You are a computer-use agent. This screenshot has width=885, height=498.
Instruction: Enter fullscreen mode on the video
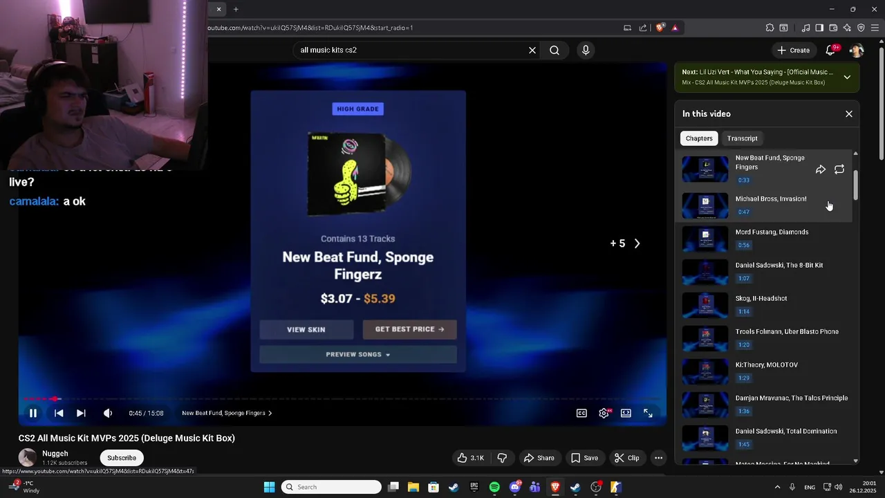point(648,413)
